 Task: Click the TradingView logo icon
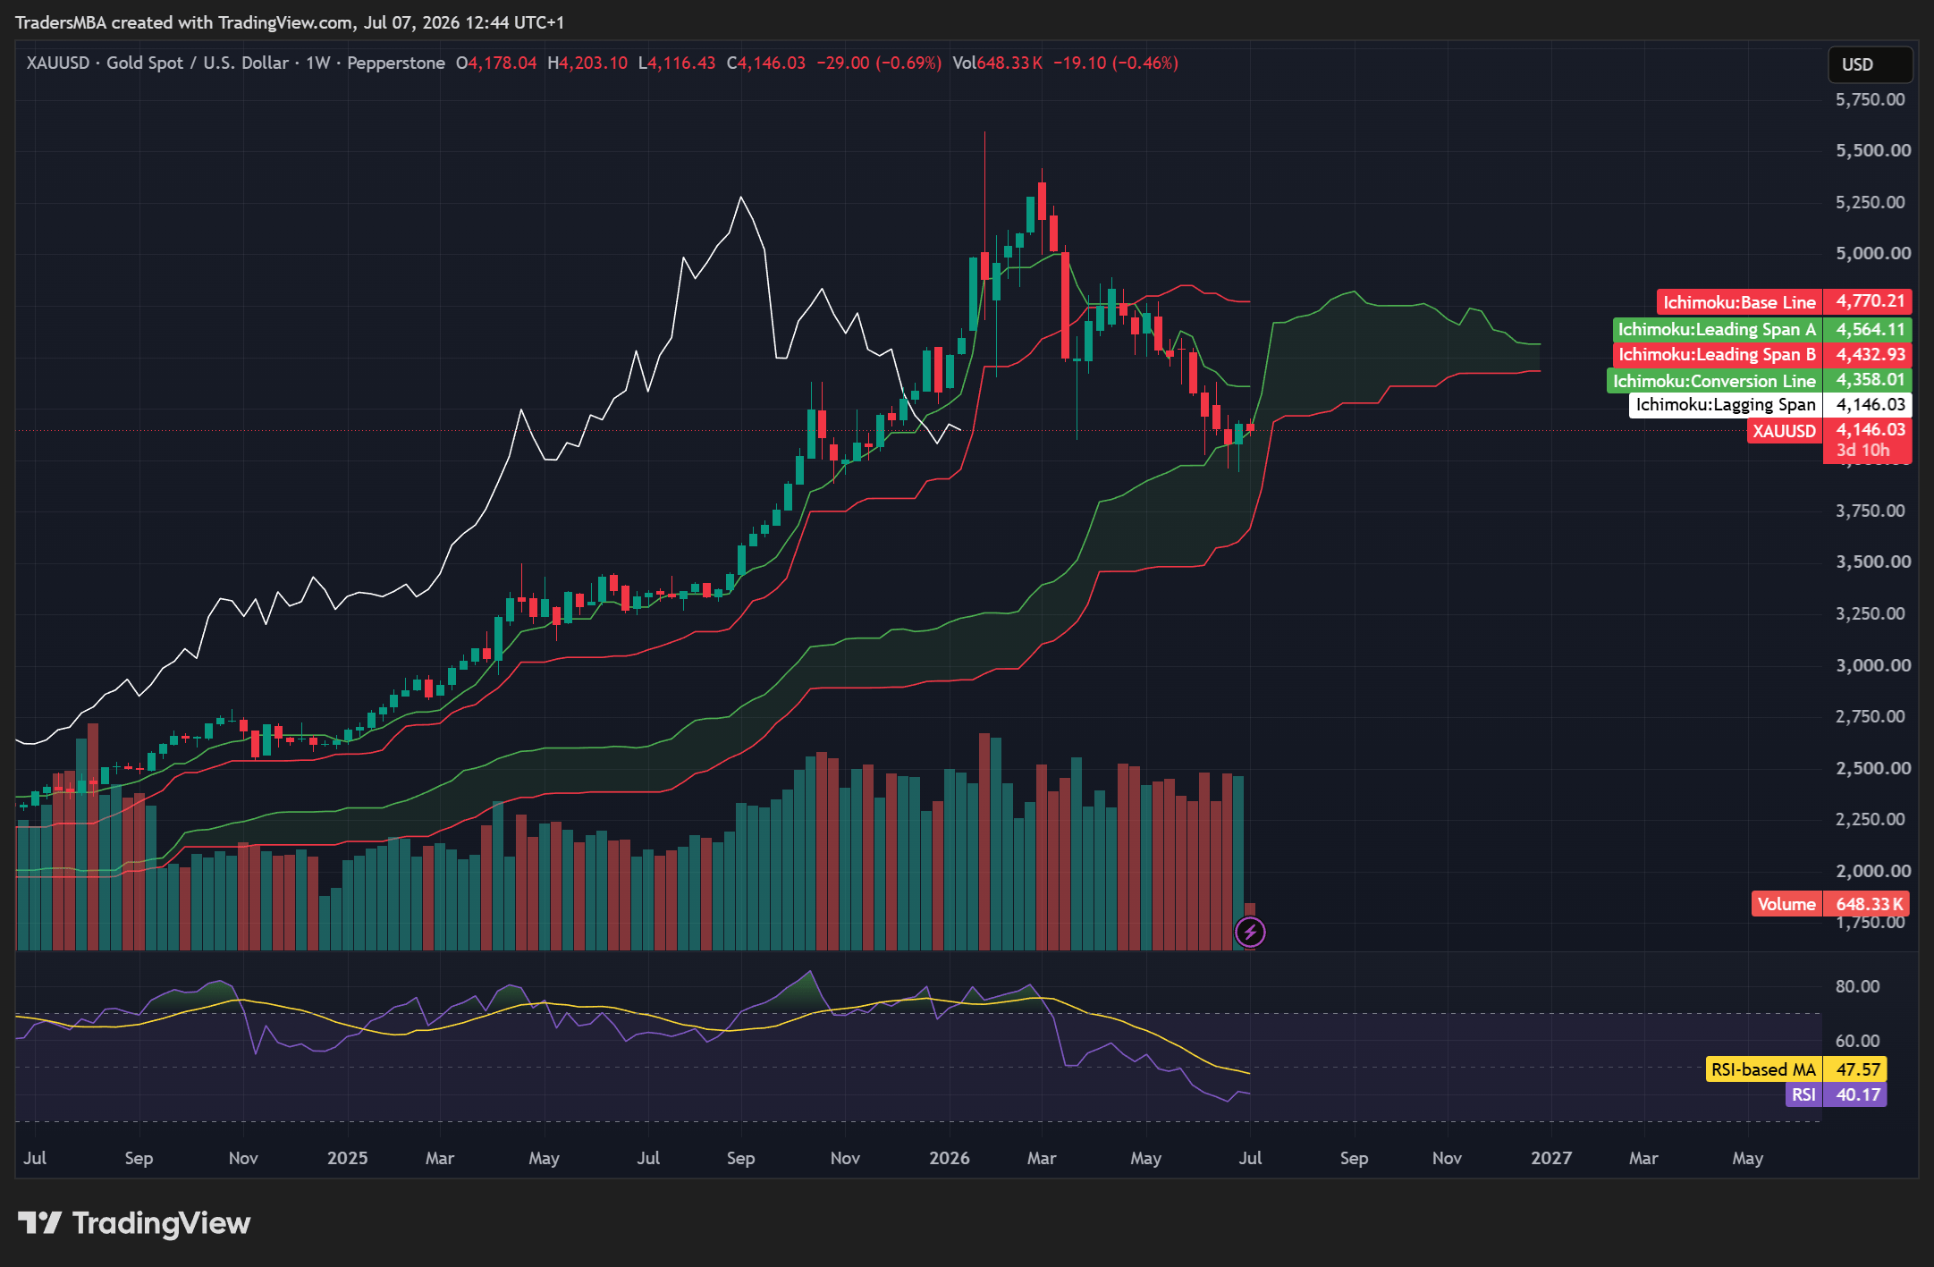click(39, 1222)
